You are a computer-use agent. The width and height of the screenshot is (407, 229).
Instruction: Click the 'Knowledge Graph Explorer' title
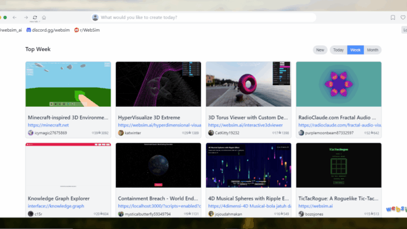pos(59,198)
